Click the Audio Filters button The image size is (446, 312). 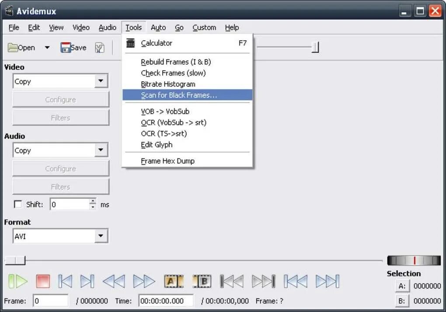[x=61, y=187]
